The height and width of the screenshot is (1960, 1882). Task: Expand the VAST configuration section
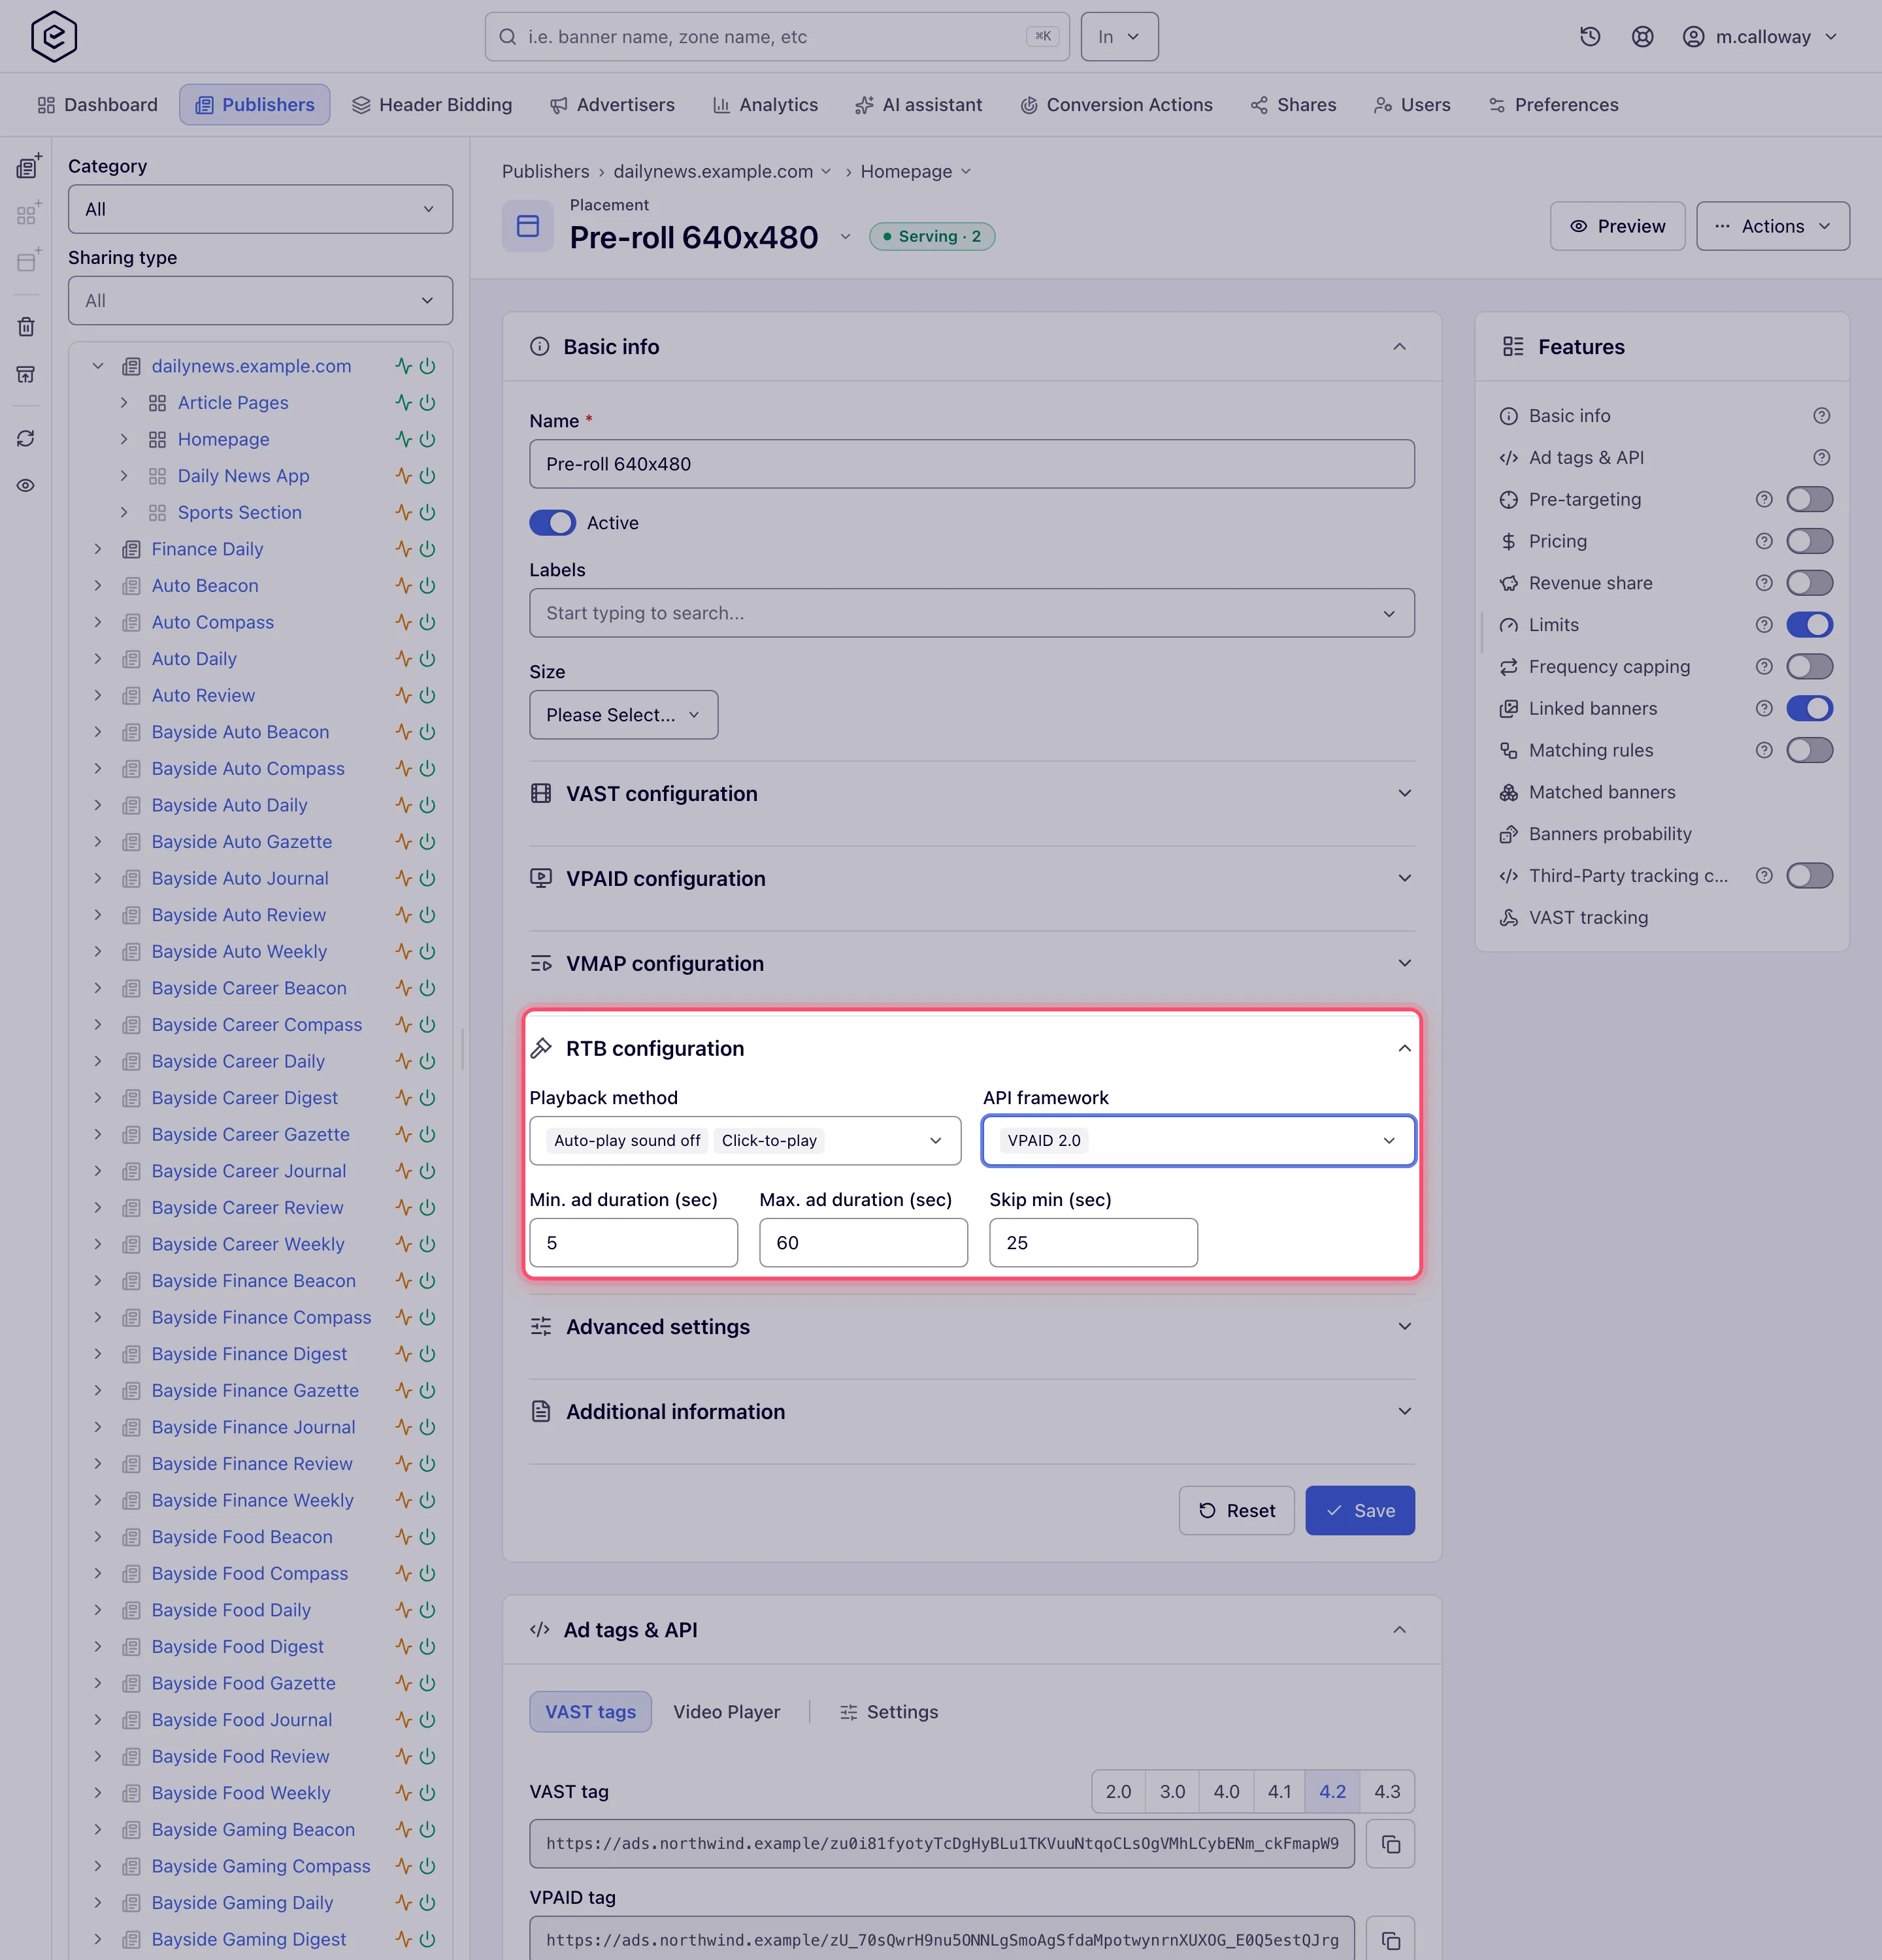pos(972,794)
